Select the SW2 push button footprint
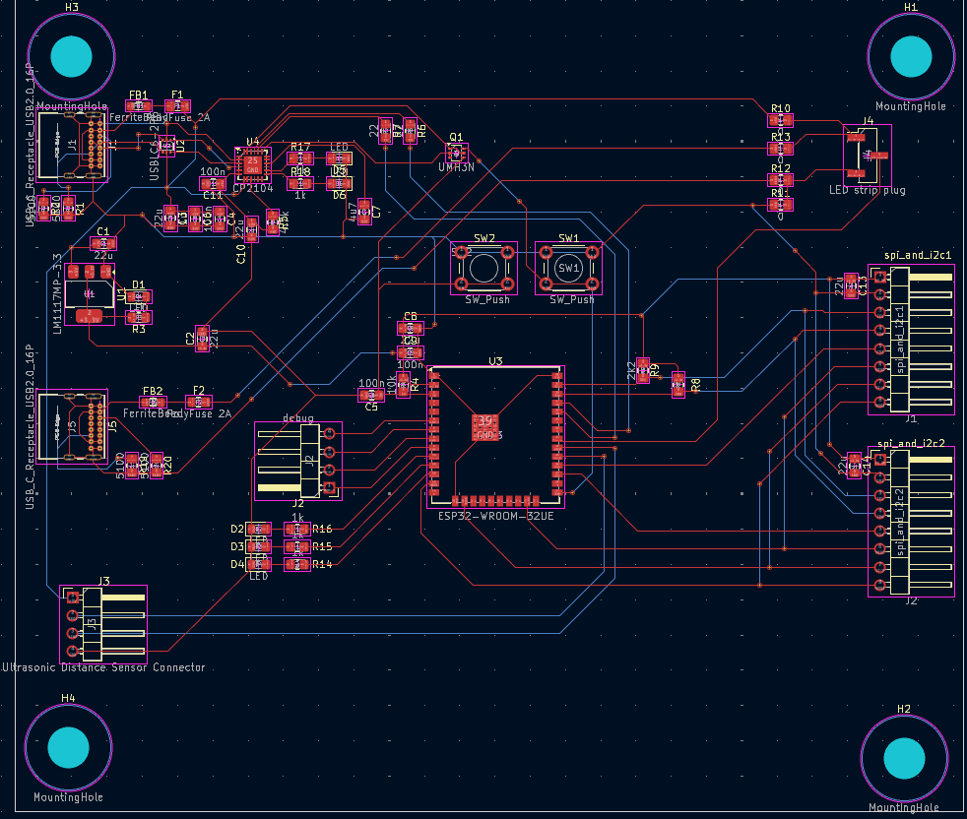The height and width of the screenshot is (819, 967). pos(483,267)
